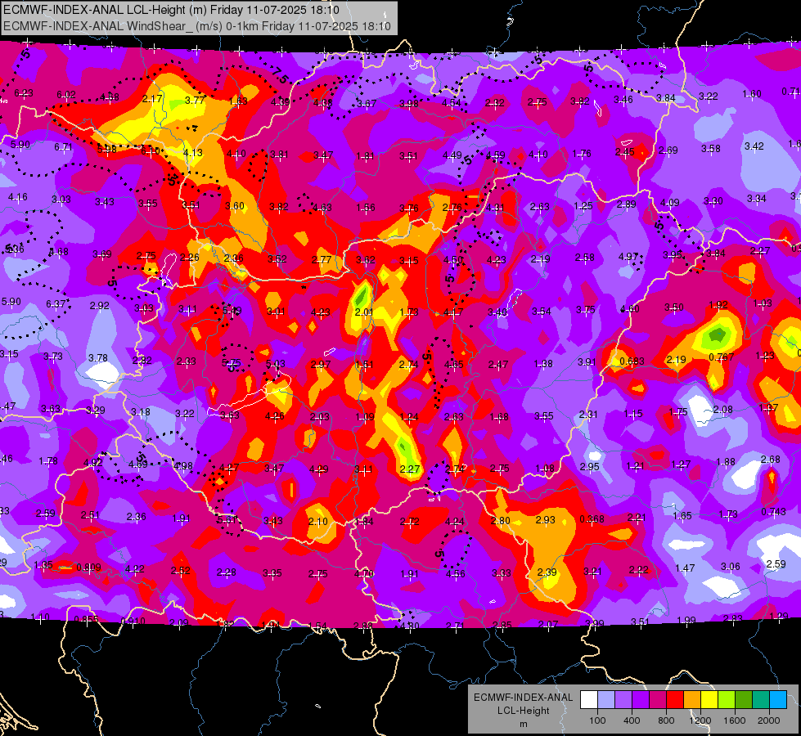Select the grid value 2.17
801x736 pixels.
(152, 99)
